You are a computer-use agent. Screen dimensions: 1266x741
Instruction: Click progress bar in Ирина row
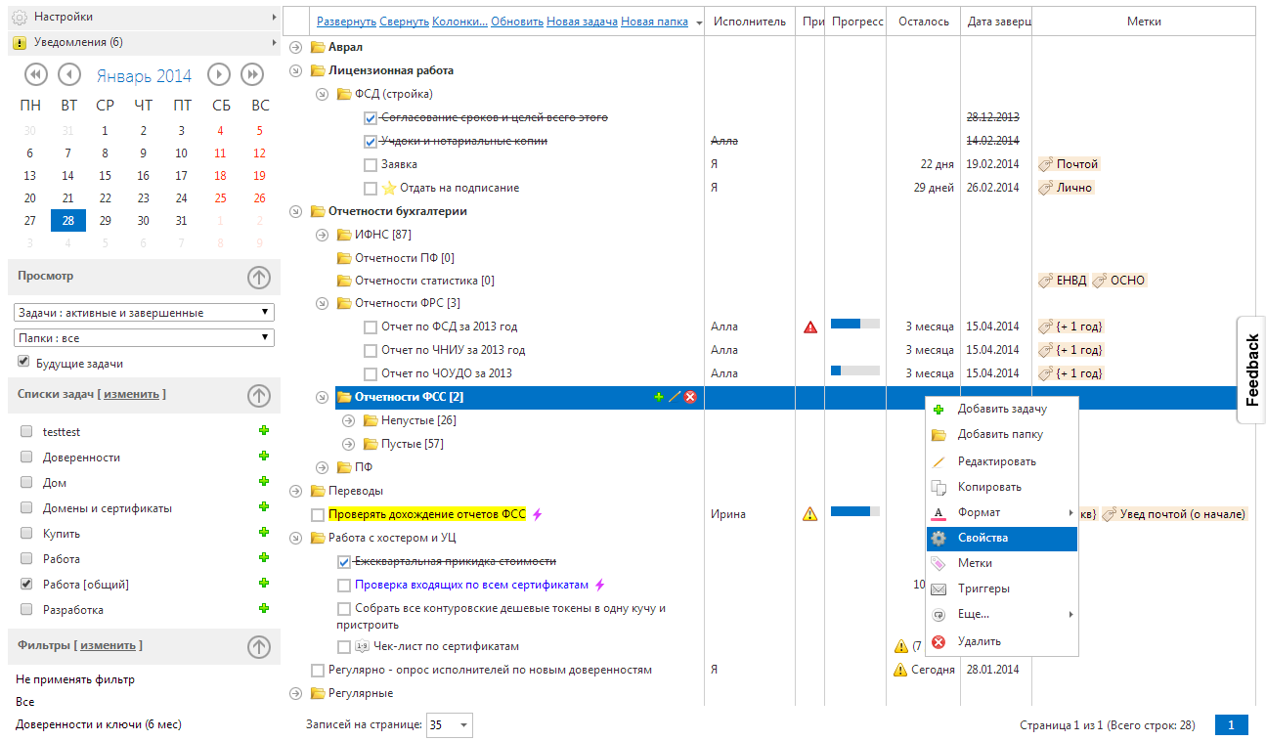click(x=854, y=511)
